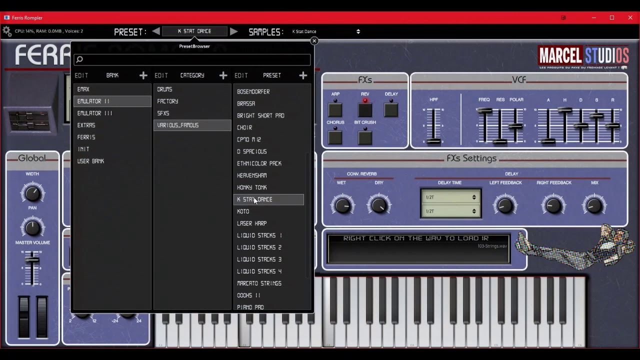
Task: Load the Liquid Stacks 1 preset
Action: pyautogui.click(x=269, y=235)
